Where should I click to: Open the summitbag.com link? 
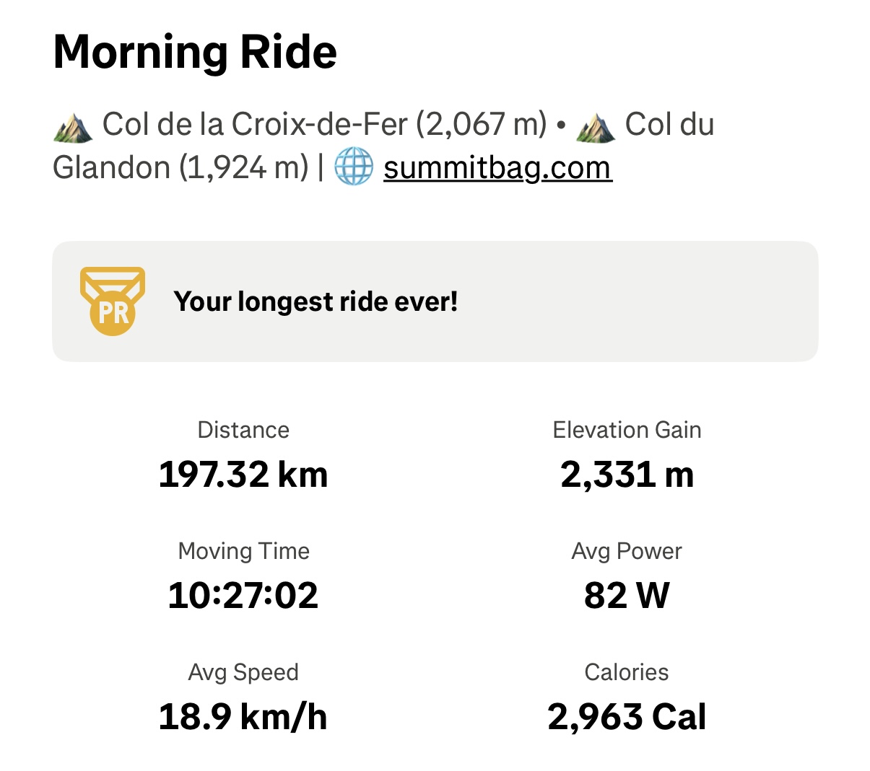(x=497, y=168)
